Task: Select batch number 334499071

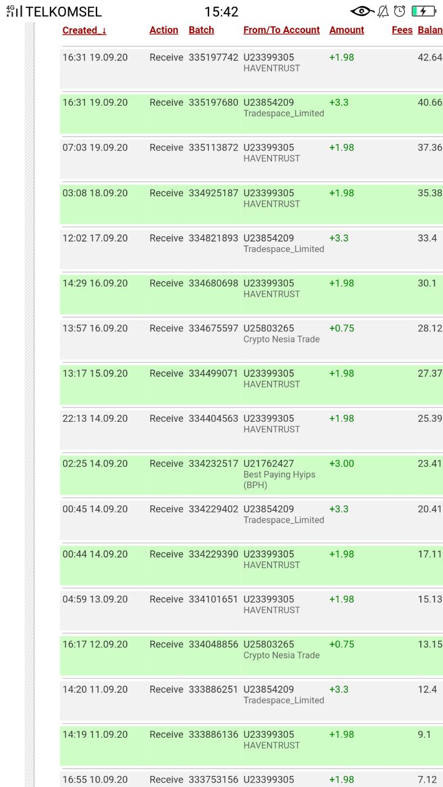Action: pos(214,374)
